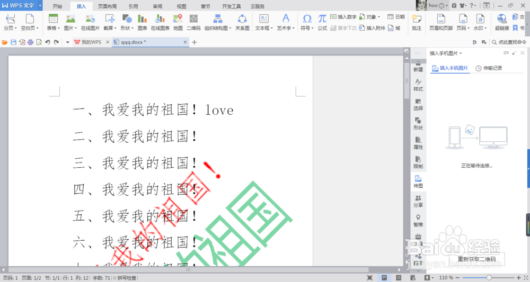Screen dimensions: 530x282
Task: Toggle 拼写检查 spell check in status bar
Action: coord(125,278)
